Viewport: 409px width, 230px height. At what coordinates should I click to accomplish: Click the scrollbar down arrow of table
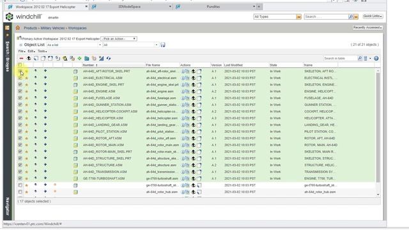(378, 195)
